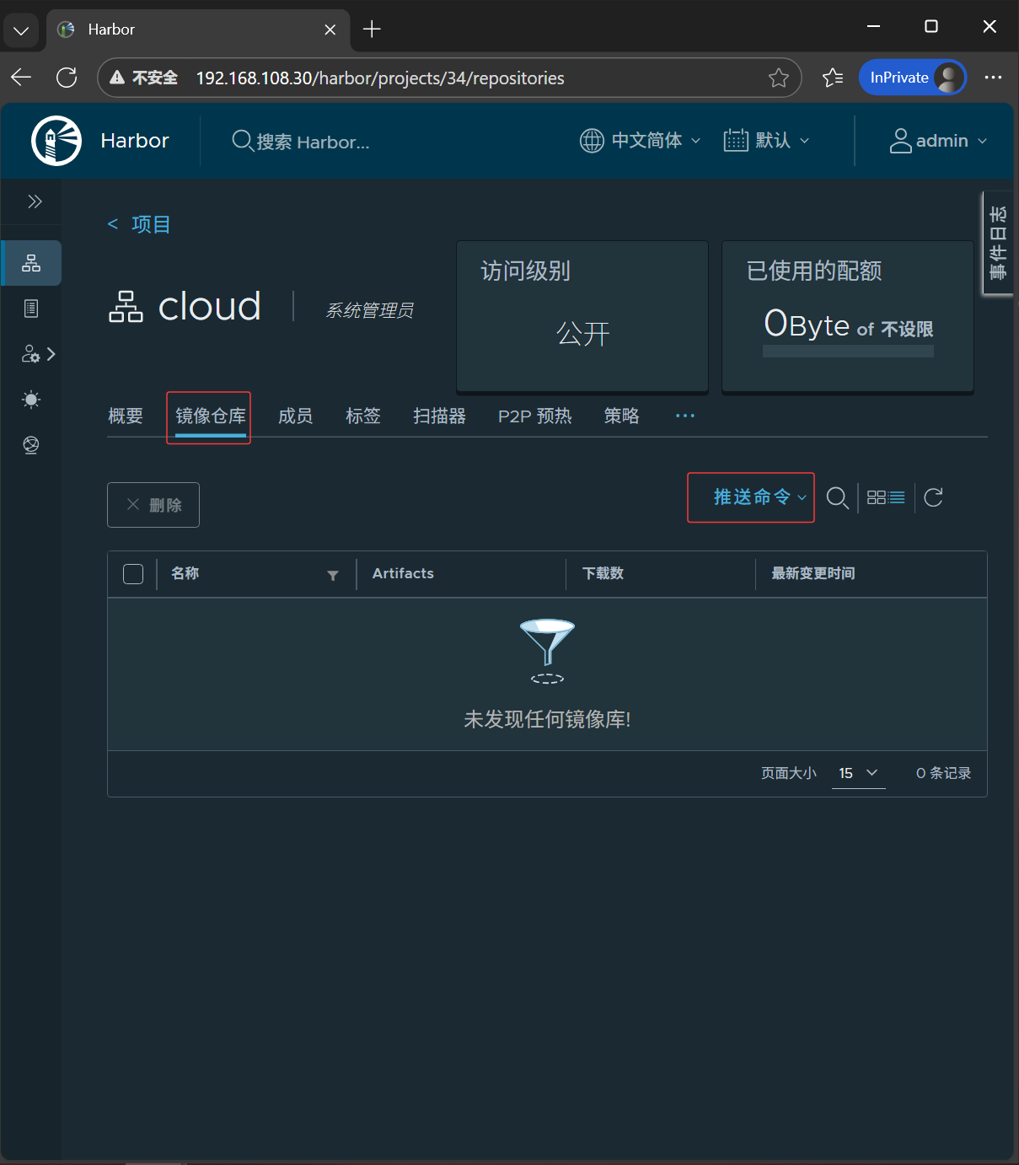Open the Logs sidebar icon

click(x=31, y=309)
